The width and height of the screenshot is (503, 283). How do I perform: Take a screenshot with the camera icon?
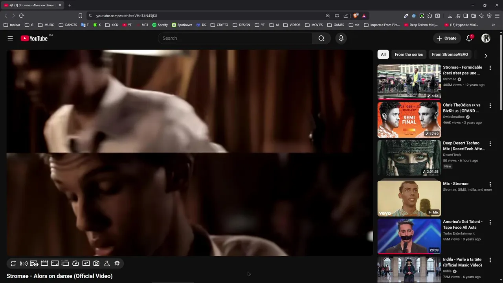(96, 263)
